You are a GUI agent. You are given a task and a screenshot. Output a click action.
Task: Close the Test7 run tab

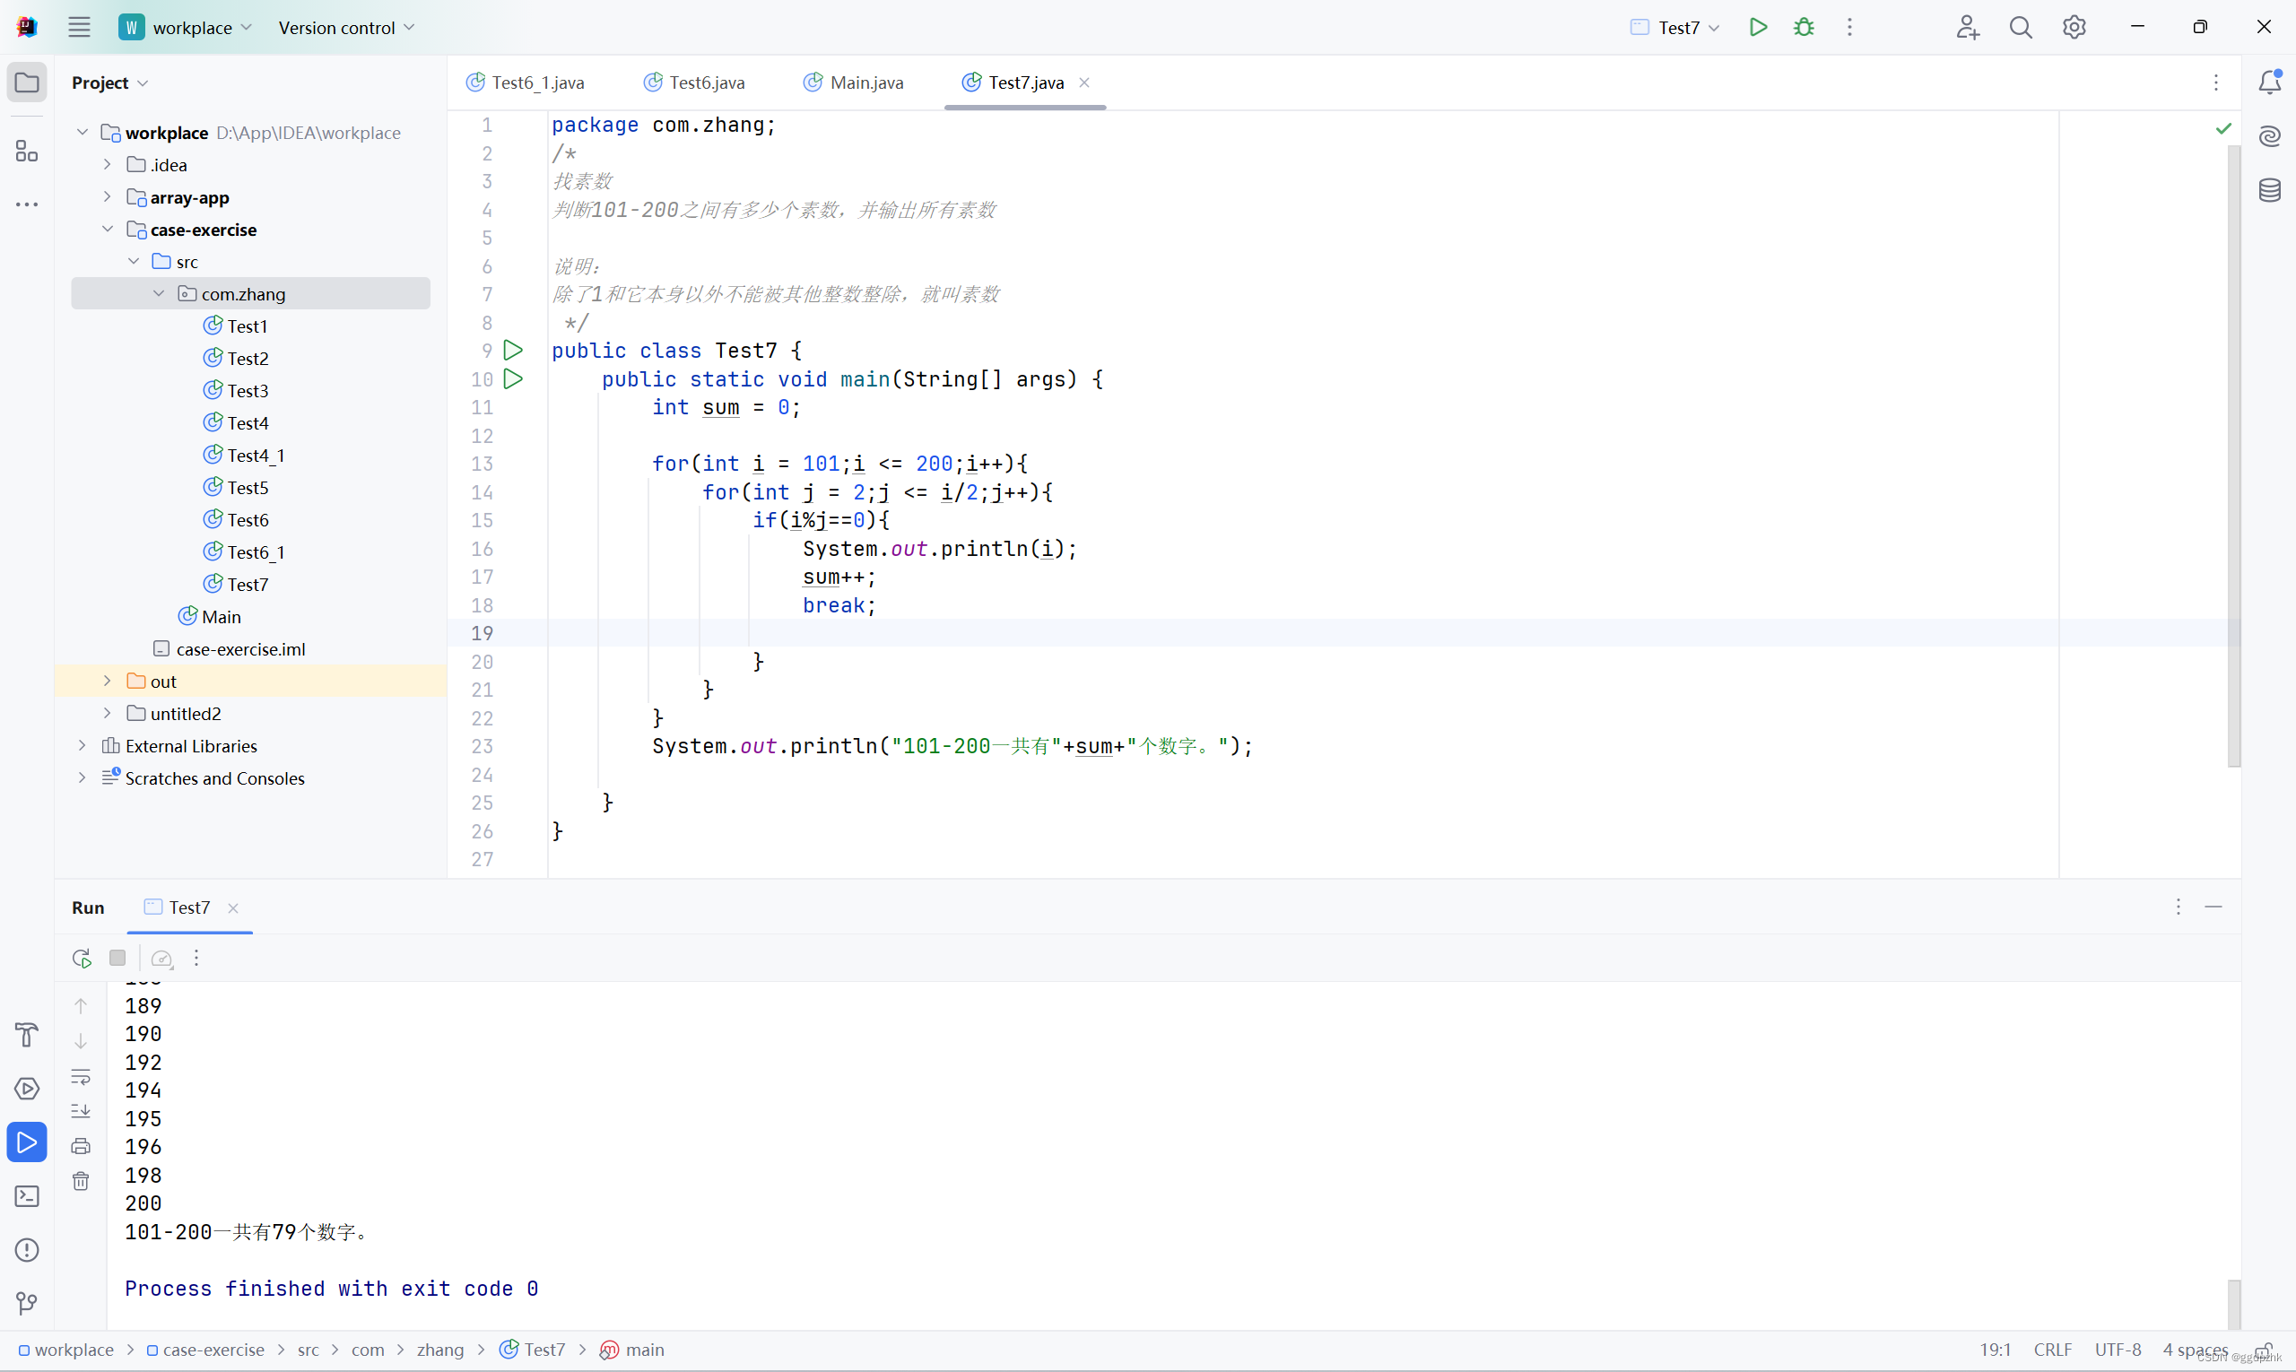click(233, 907)
